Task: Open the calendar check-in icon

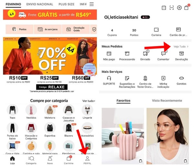Action: tap(164, 8)
